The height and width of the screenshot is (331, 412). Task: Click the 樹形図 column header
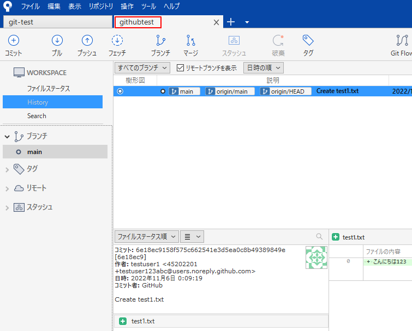135,81
